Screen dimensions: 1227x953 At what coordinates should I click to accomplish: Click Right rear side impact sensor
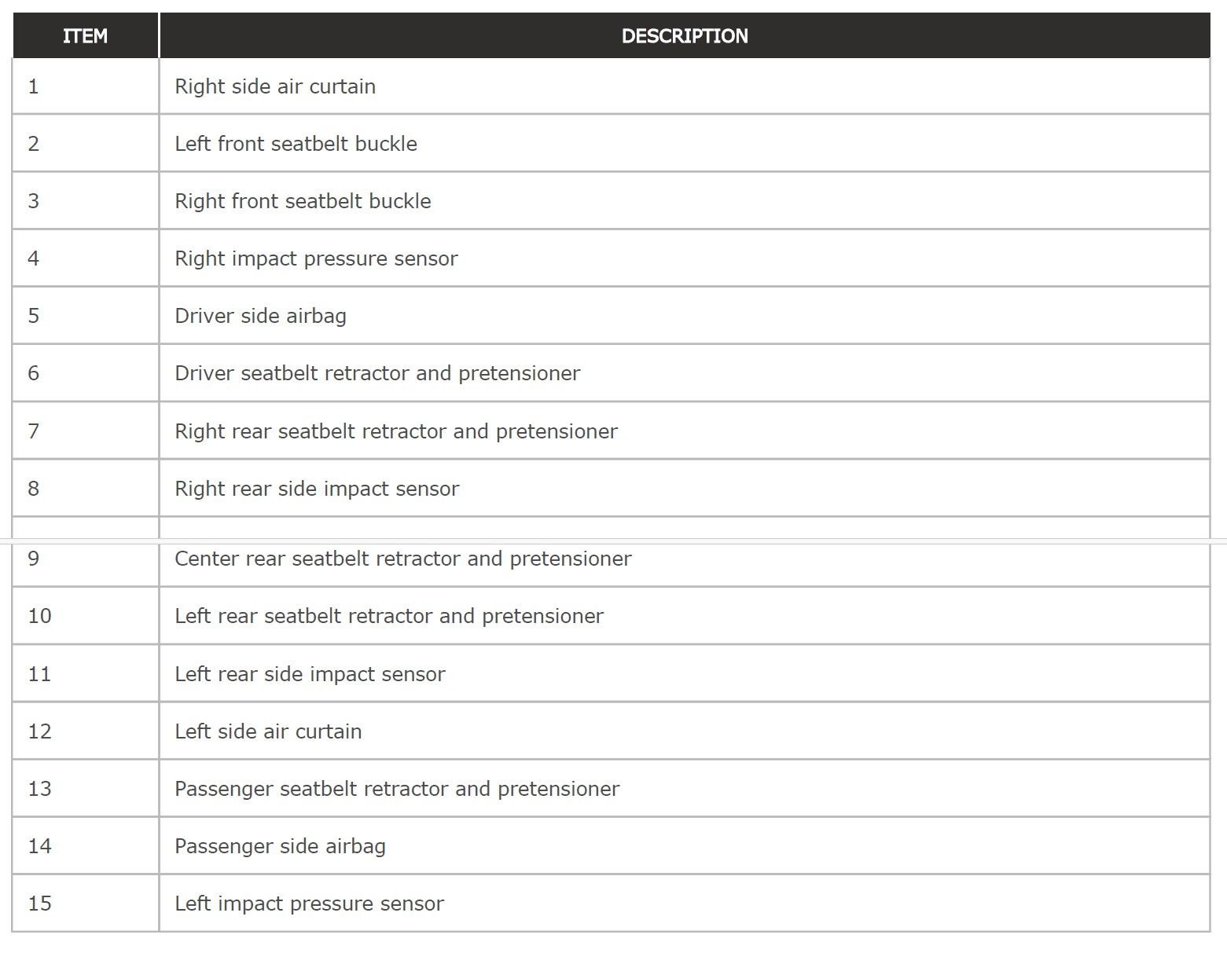point(317,489)
